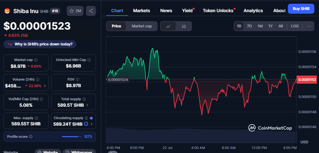The image size is (319, 153).
Task: Click the USD currency label
Action: tap(304, 142)
